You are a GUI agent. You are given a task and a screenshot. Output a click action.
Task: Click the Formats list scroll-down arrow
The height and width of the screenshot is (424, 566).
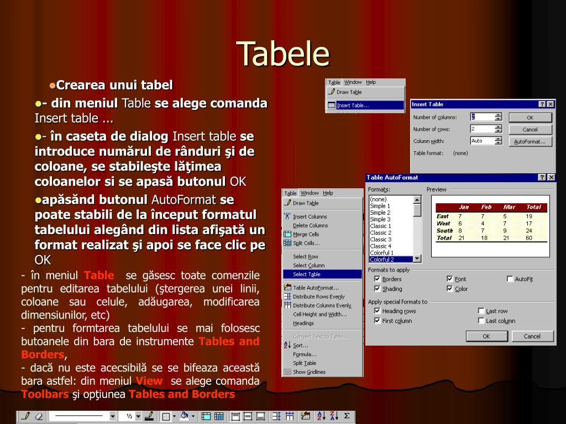point(417,259)
